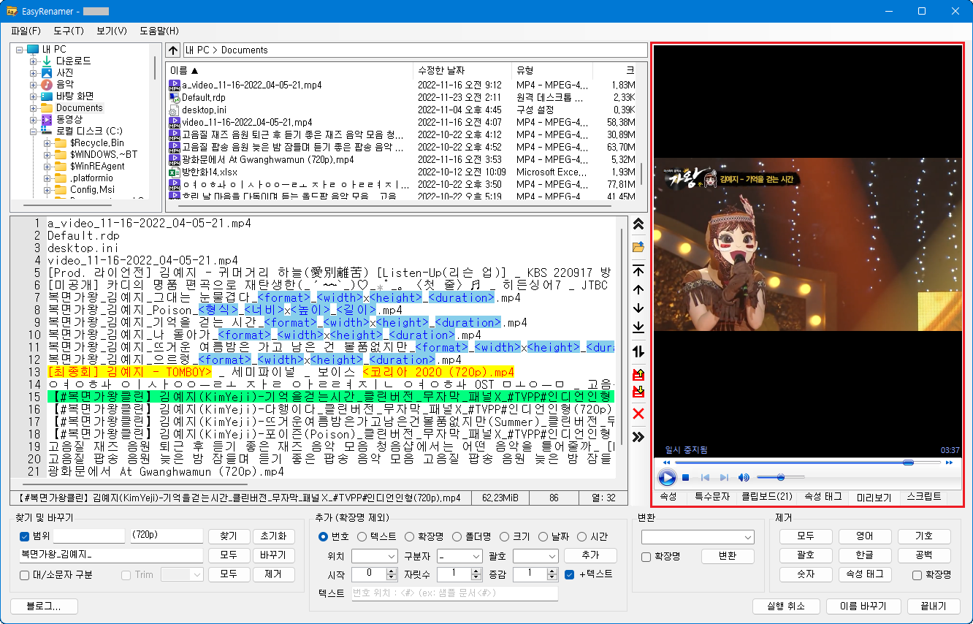Switch to the 클립보드(21) tab
Screen dimensions: 973x624
766,497
